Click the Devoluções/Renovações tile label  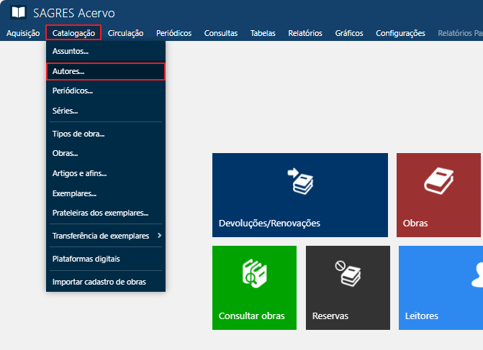coord(269,224)
